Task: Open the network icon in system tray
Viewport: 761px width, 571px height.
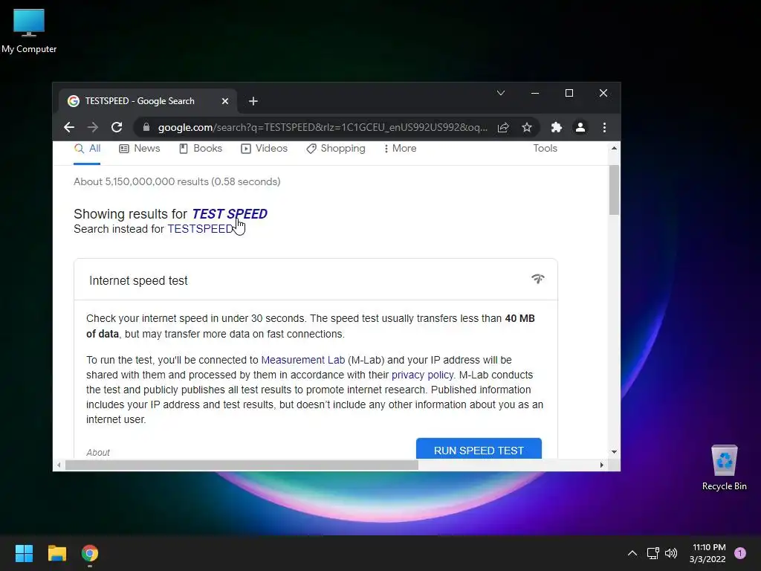Action: tap(652, 553)
